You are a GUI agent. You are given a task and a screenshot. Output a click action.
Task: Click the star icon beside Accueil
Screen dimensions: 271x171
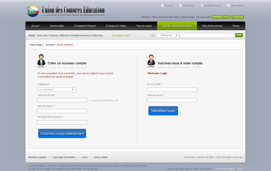pyautogui.click(x=162, y=5)
